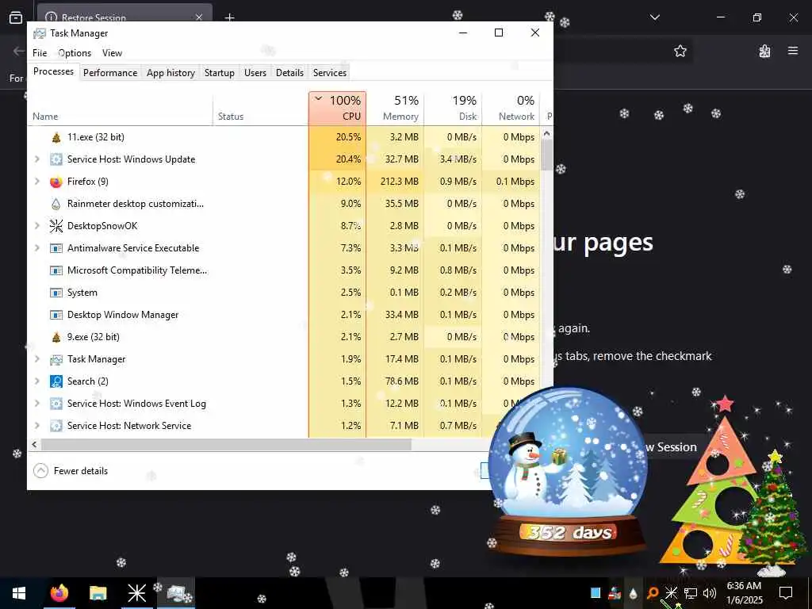Click the Microsoft Compatibility Telemetry icon
The height and width of the screenshot is (609, 812).
click(x=56, y=270)
